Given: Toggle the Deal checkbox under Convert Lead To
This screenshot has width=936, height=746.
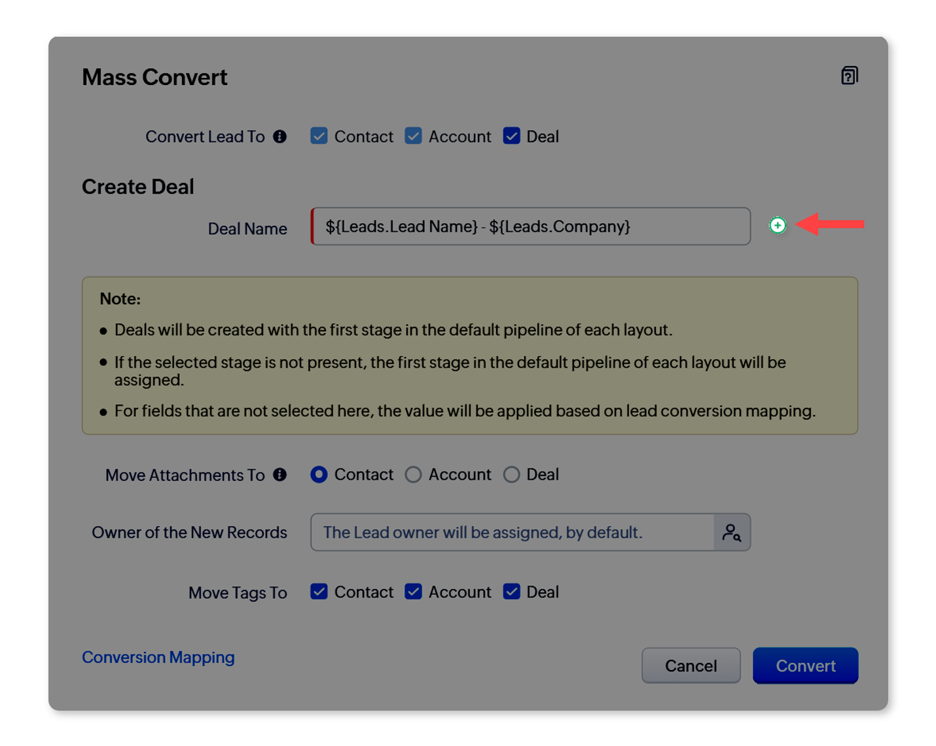Looking at the screenshot, I should pyautogui.click(x=512, y=136).
